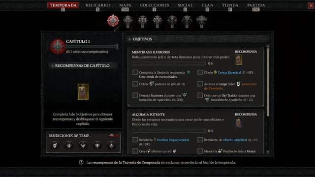
Task: Select the last chapter emblem icon
Action: click(x=202, y=21)
